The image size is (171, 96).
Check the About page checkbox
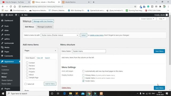tap(27, 75)
